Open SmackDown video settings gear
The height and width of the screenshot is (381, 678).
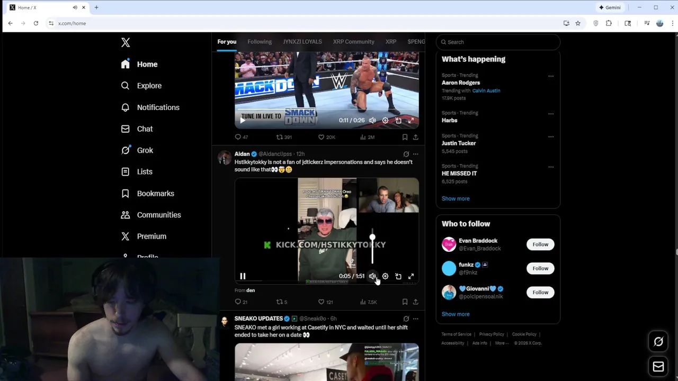385,120
